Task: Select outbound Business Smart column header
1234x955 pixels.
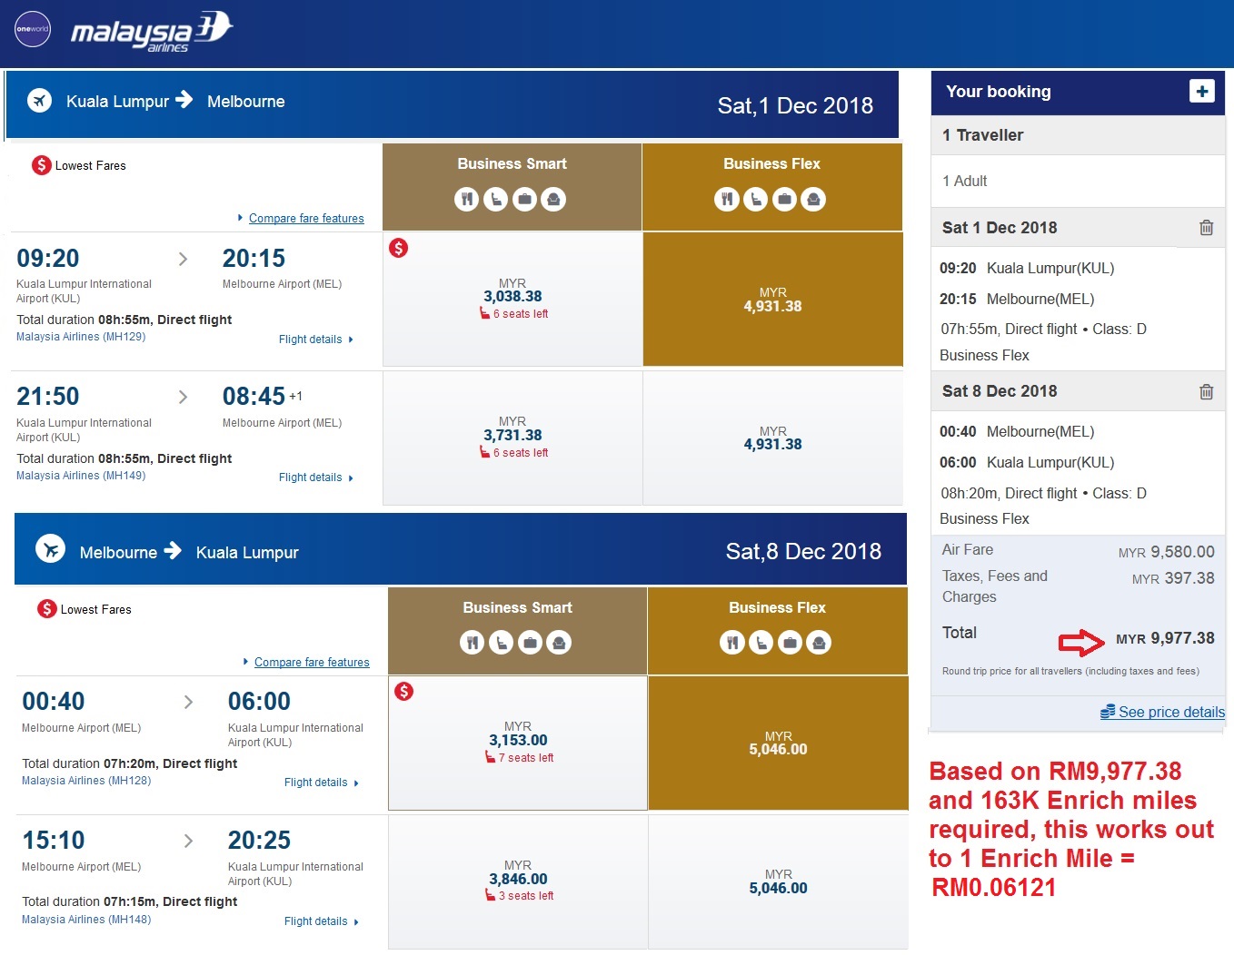Action: tap(512, 164)
